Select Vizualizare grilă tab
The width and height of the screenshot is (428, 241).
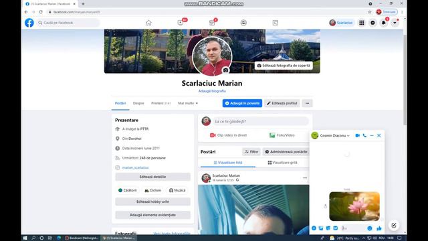point(282,163)
